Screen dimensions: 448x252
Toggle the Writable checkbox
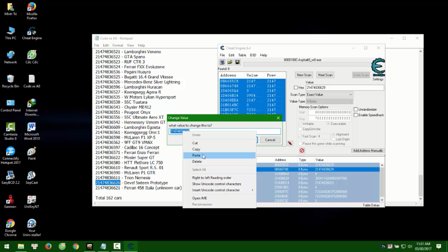pyautogui.click(x=300, y=124)
